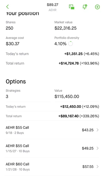105x180 pixels.
Task: Expand chevron for $60 Call option
Action: coord(98,166)
